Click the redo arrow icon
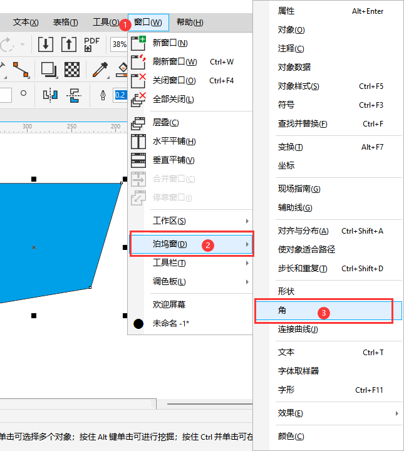 [7, 44]
